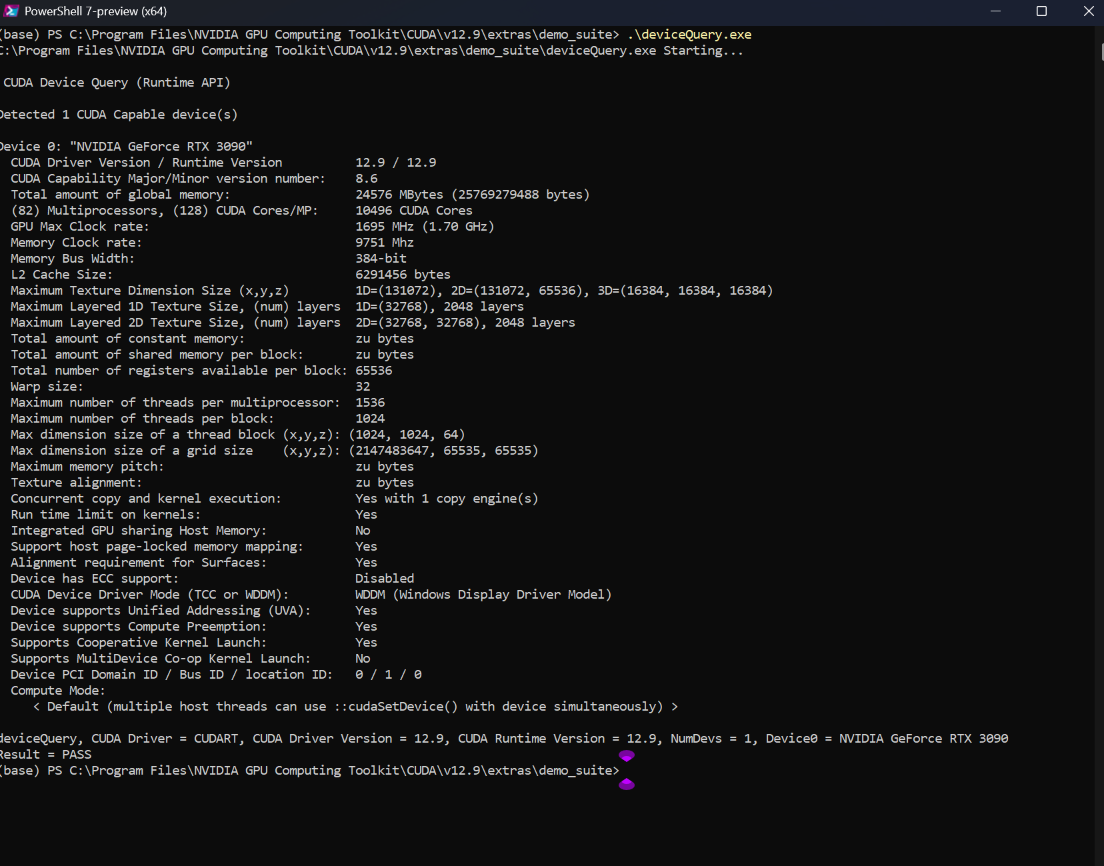Viewport: 1104px width, 866px height.
Task: Click the 'Texture alignment:' label
Action: (x=76, y=483)
